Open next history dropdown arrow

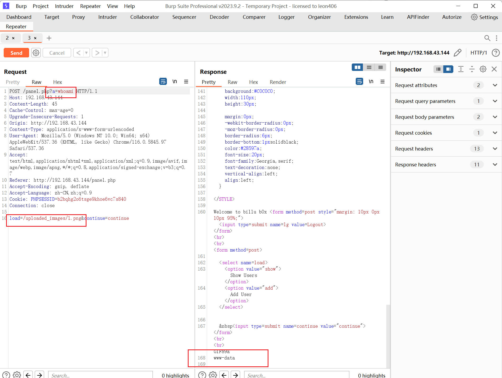(105, 53)
